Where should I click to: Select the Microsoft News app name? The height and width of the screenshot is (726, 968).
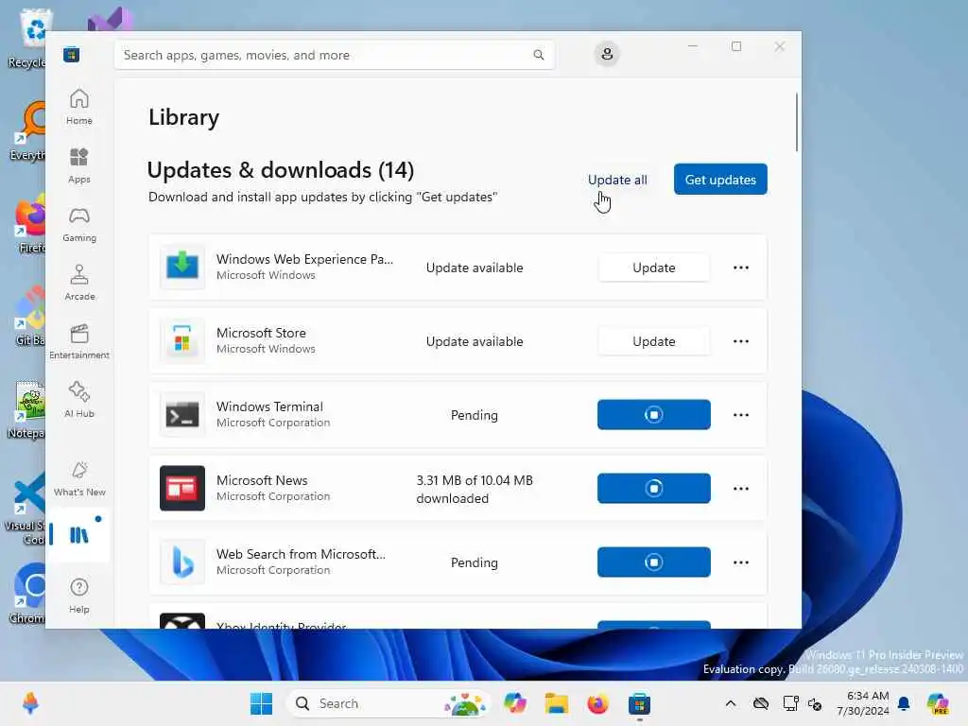[262, 480]
